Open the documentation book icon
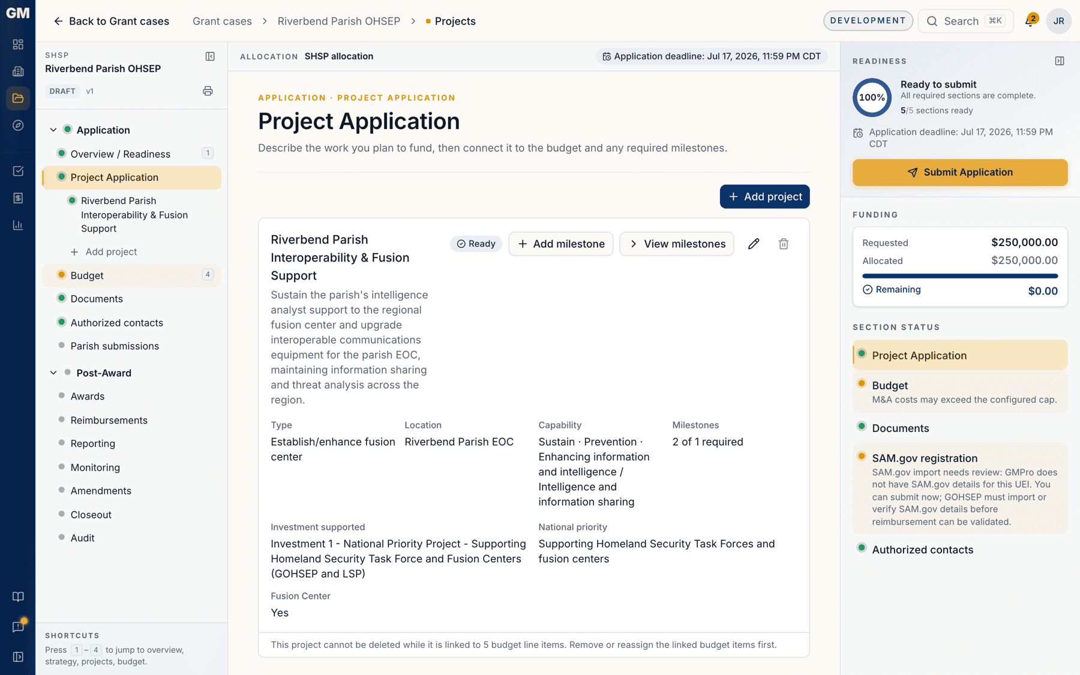Image resolution: width=1080 pixels, height=675 pixels. click(18, 596)
